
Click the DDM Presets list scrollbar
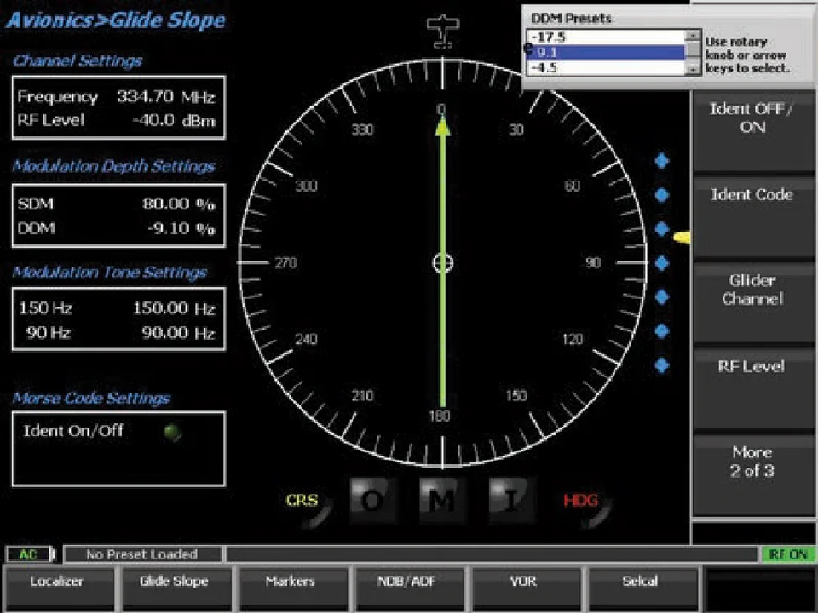coord(693,52)
